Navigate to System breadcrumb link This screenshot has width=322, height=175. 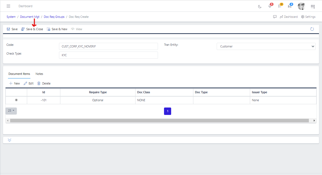coord(11,17)
